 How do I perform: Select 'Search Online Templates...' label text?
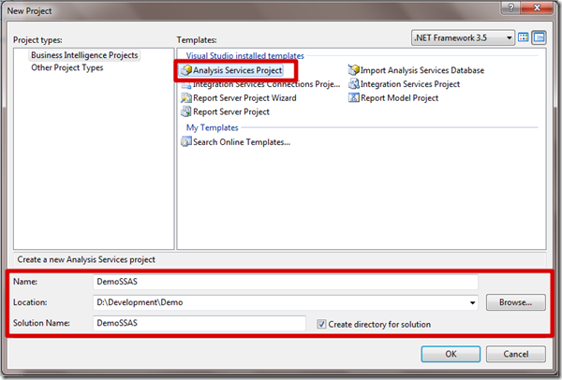pos(242,142)
